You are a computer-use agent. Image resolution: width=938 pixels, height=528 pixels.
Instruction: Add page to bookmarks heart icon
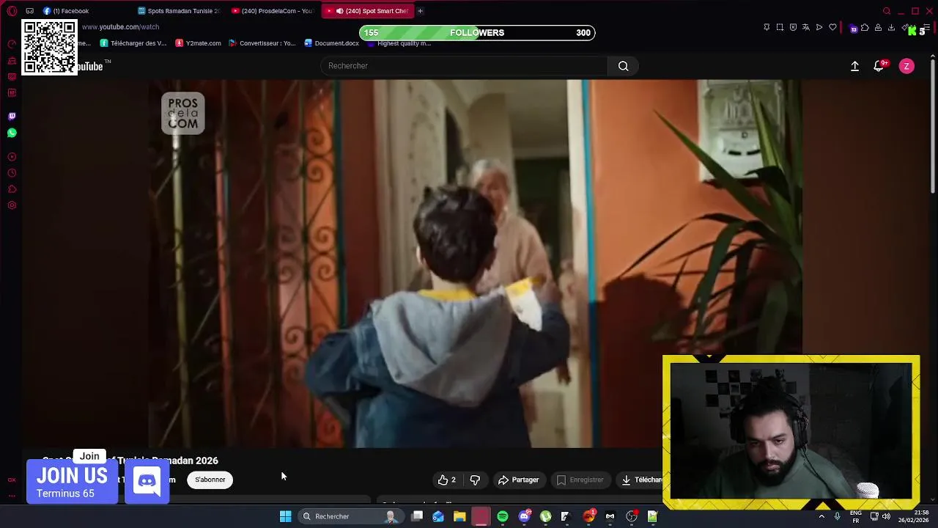tap(832, 27)
